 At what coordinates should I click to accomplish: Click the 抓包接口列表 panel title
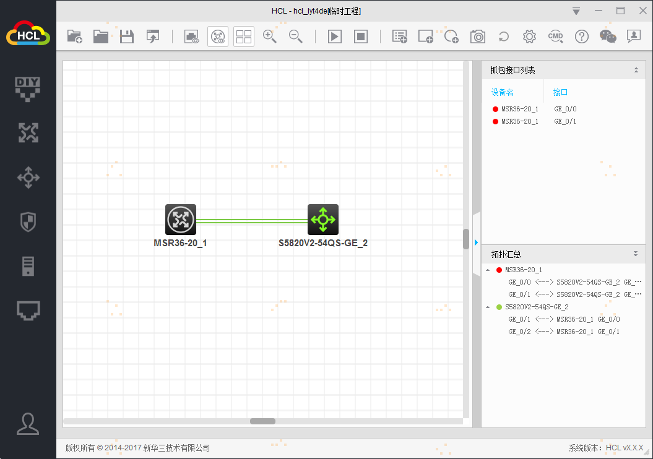click(x=512, y=70)
